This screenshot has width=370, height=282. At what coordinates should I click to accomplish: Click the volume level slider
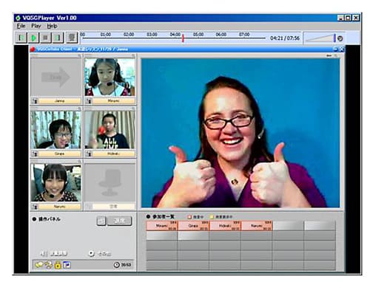[320, 38]
